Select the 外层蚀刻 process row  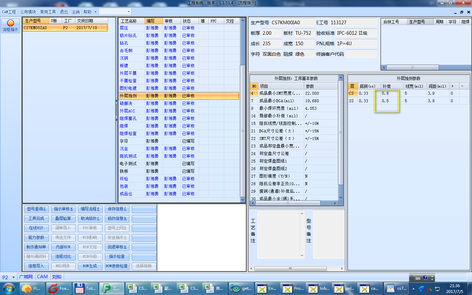coord(179,96)
